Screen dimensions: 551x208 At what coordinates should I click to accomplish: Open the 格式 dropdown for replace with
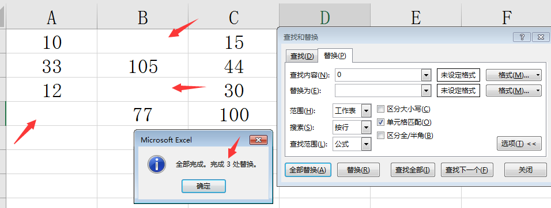[x=514, y=91]
